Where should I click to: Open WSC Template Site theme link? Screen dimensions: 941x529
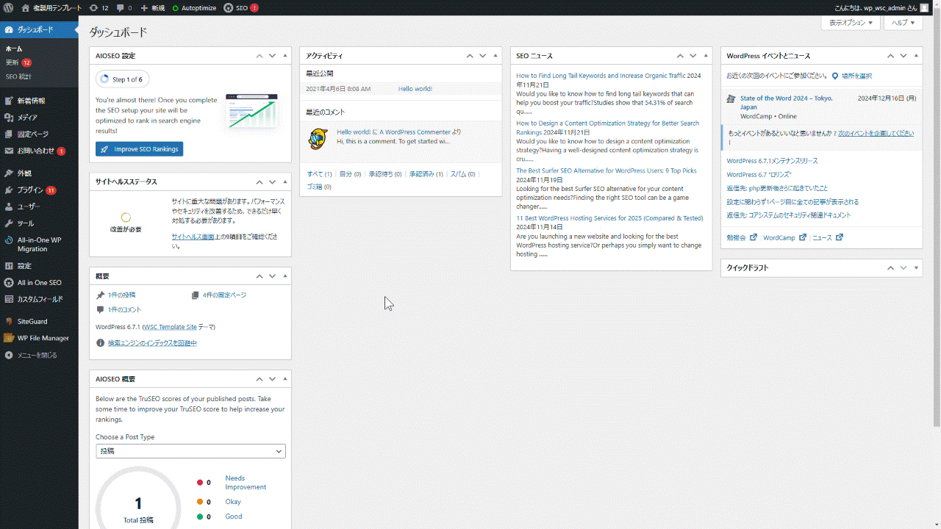(x=171, y=327)
